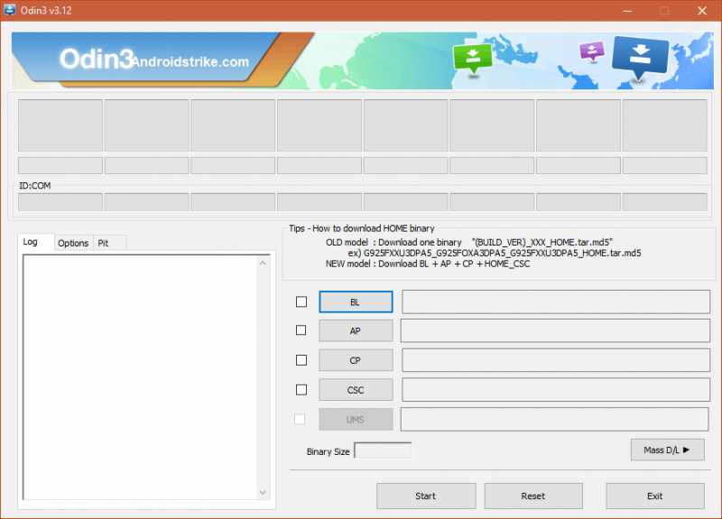Screen dimensions: 722x519
Task: Click the UMS file path field
Action: tap(554, 419)
